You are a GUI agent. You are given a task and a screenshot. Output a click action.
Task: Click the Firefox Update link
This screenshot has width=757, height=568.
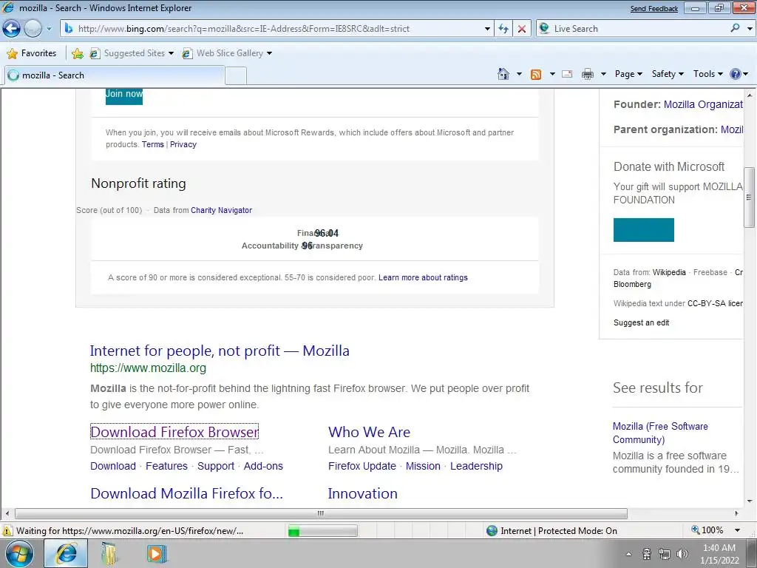362,466
